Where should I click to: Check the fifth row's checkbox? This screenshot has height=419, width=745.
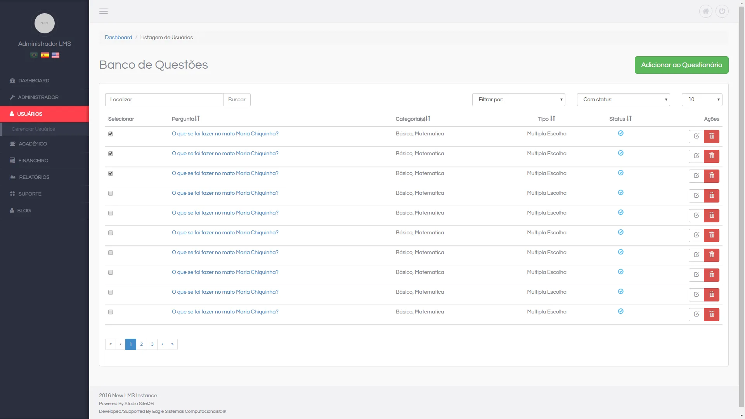point(111,213)
